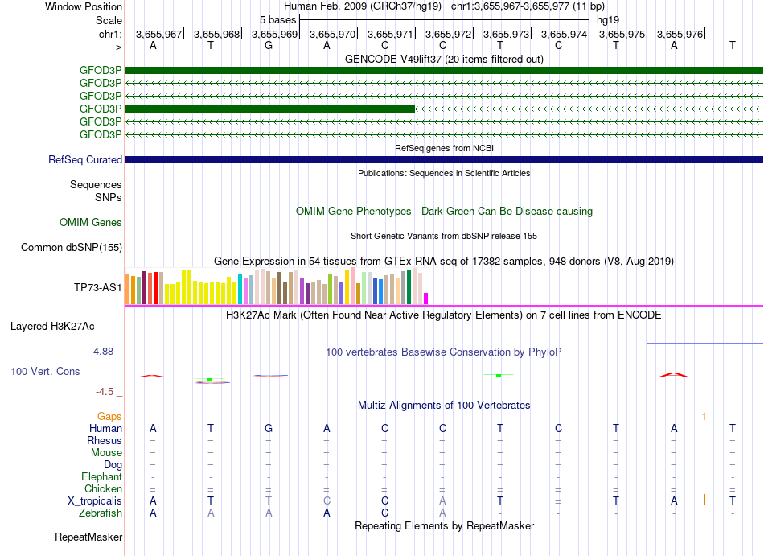Open 'Publications: Sequences in Scientific Articles' title
Image resolution: width=764 pixels, height=556 pixels.
[444, 173]
